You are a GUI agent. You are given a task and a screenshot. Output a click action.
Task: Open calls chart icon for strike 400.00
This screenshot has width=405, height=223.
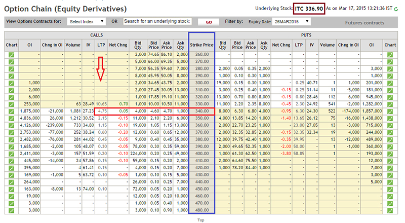(x=11, y=154)
